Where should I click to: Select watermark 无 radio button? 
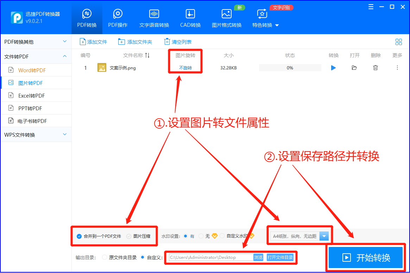click(x=201, y=236)
